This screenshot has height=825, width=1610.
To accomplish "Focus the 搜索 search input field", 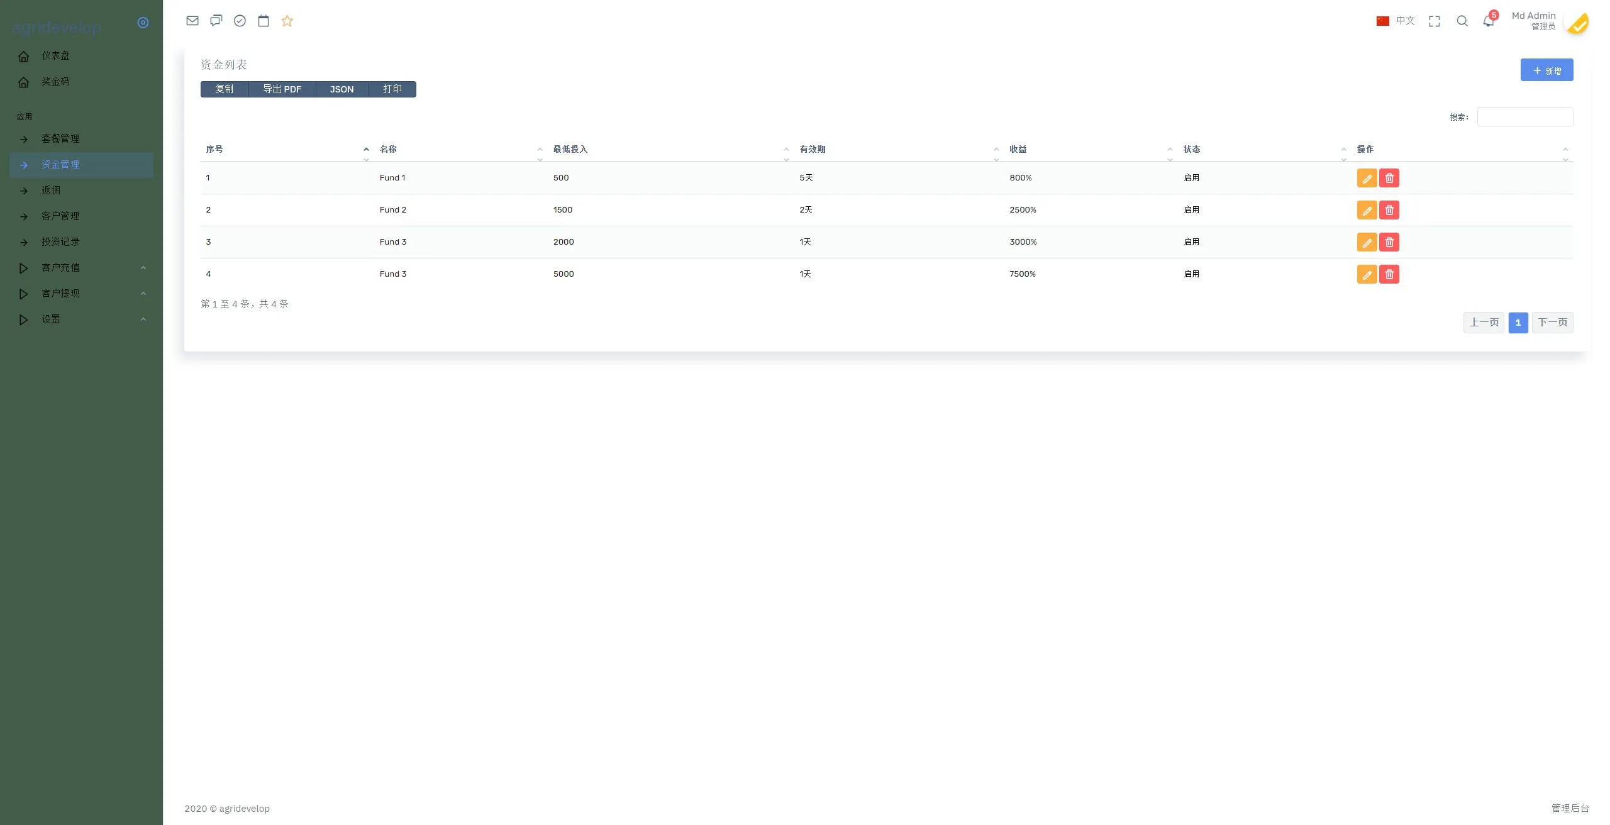I will (1525, 117).
